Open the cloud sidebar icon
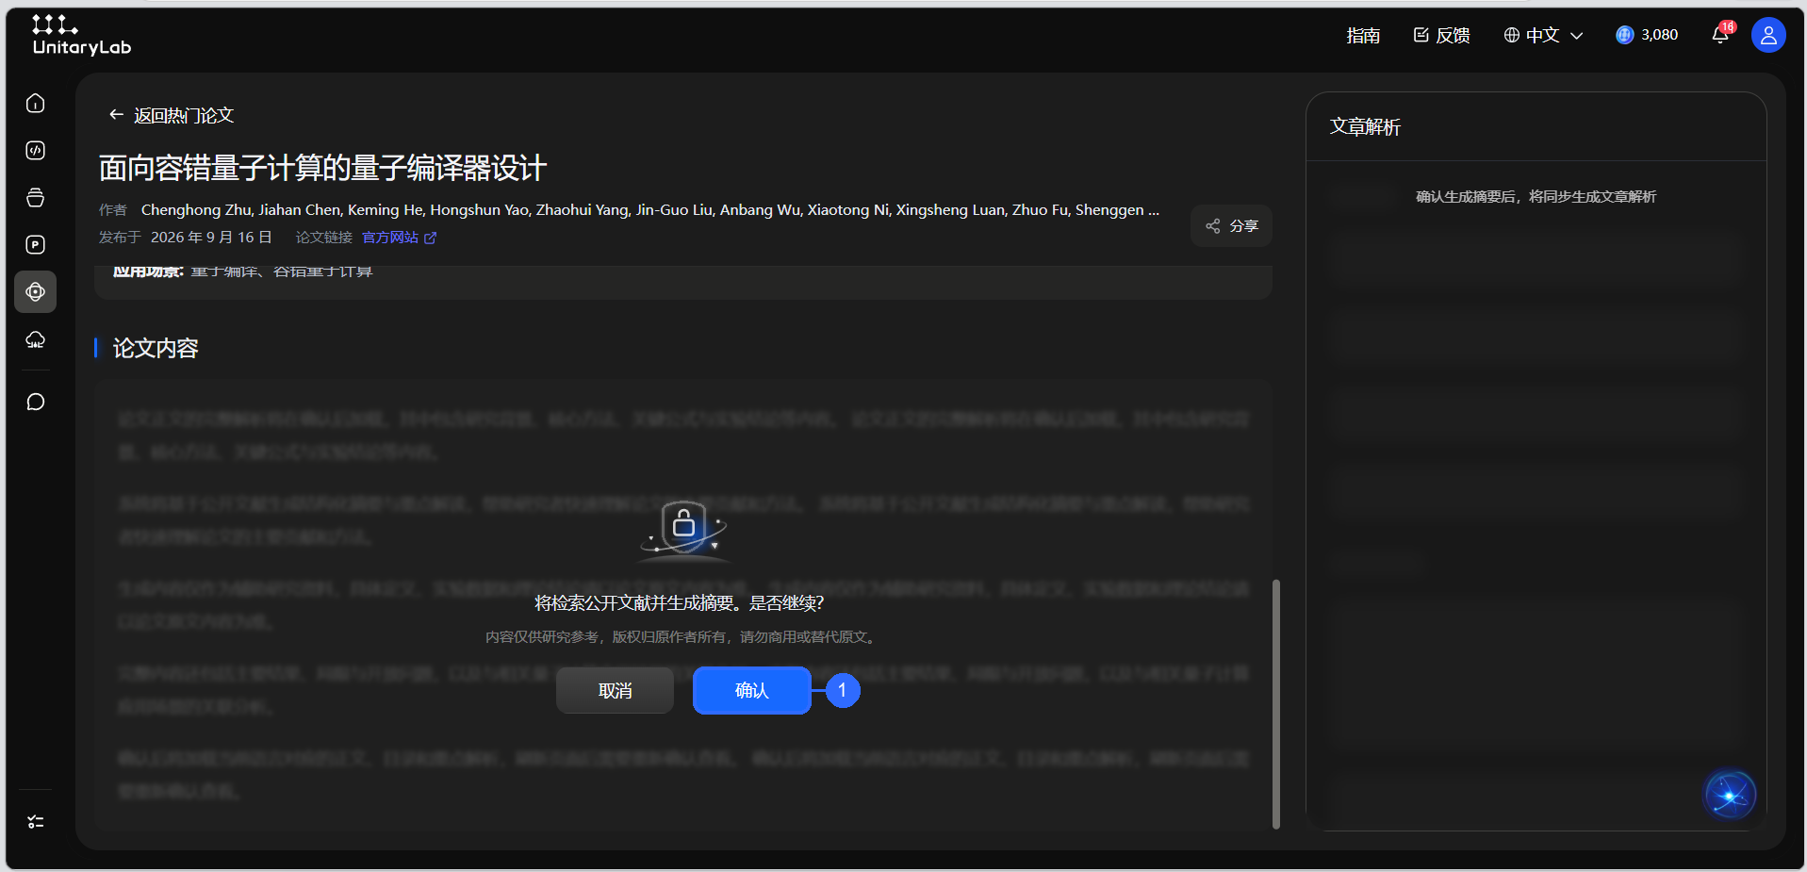 (36, 339)
